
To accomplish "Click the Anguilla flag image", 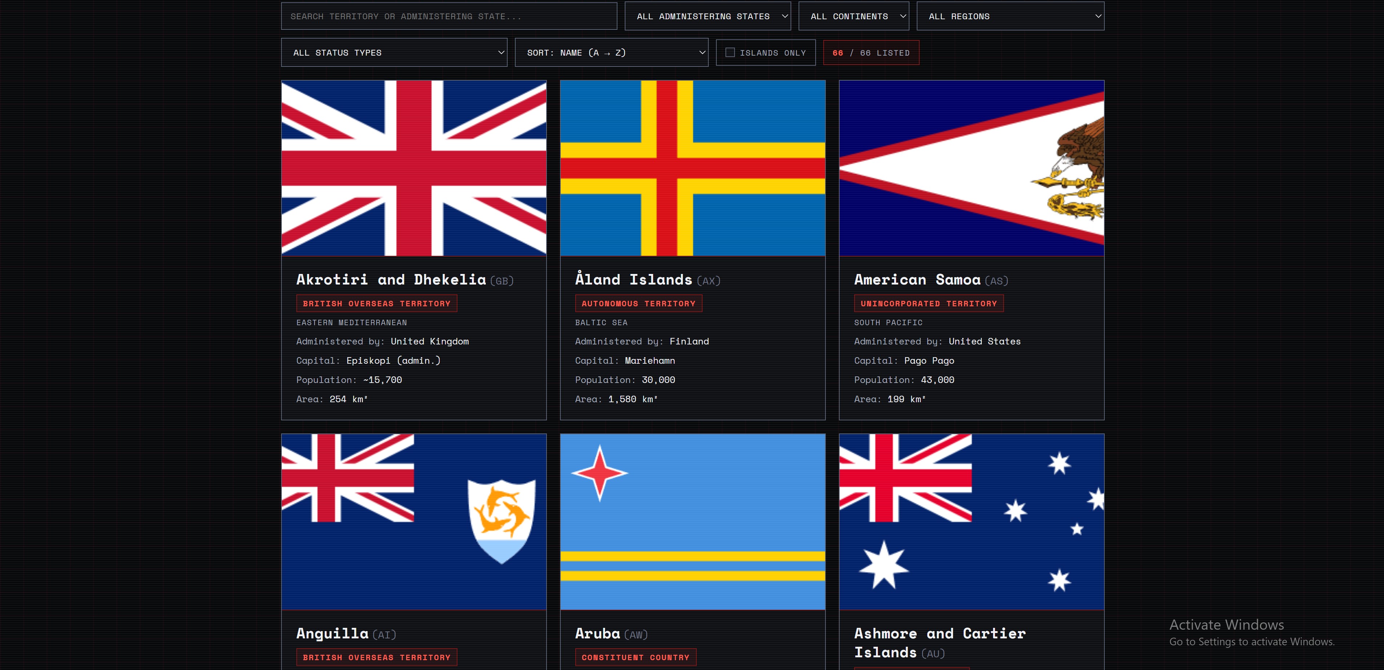I will pos(414,522).
